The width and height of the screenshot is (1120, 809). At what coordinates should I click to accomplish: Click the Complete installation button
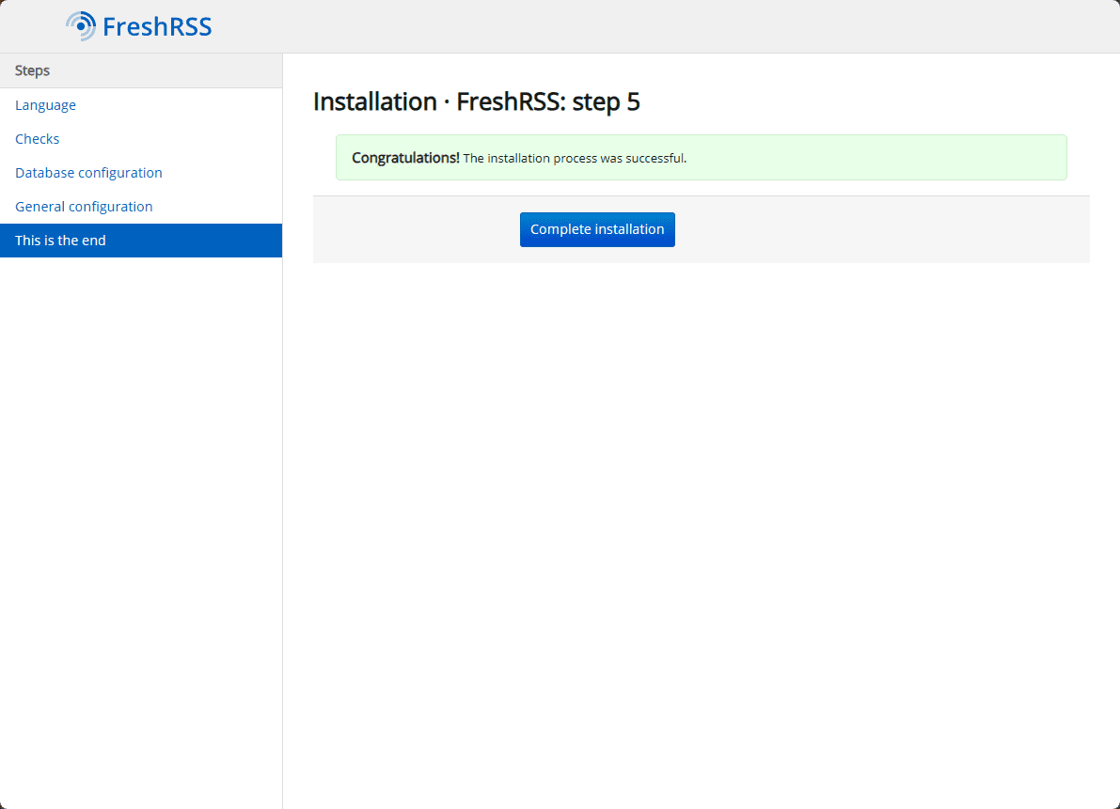[597, 229]
